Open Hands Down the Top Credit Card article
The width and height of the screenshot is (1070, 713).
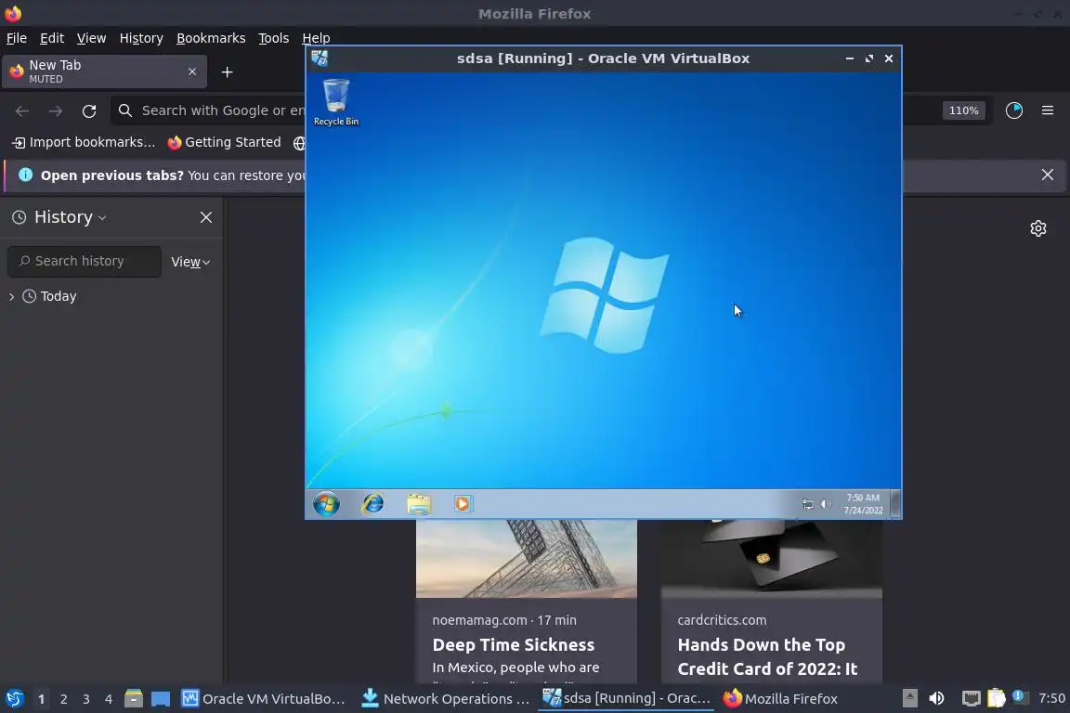[x=767, y=656]
